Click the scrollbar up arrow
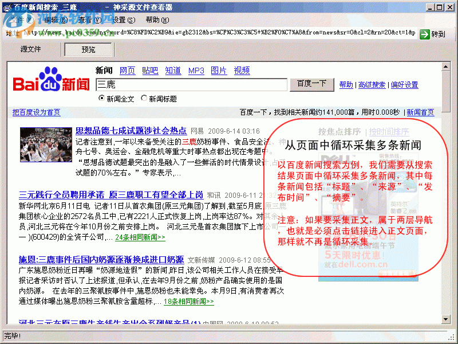Viewport: 458px width, 344px height. click(x=446, y=67)
